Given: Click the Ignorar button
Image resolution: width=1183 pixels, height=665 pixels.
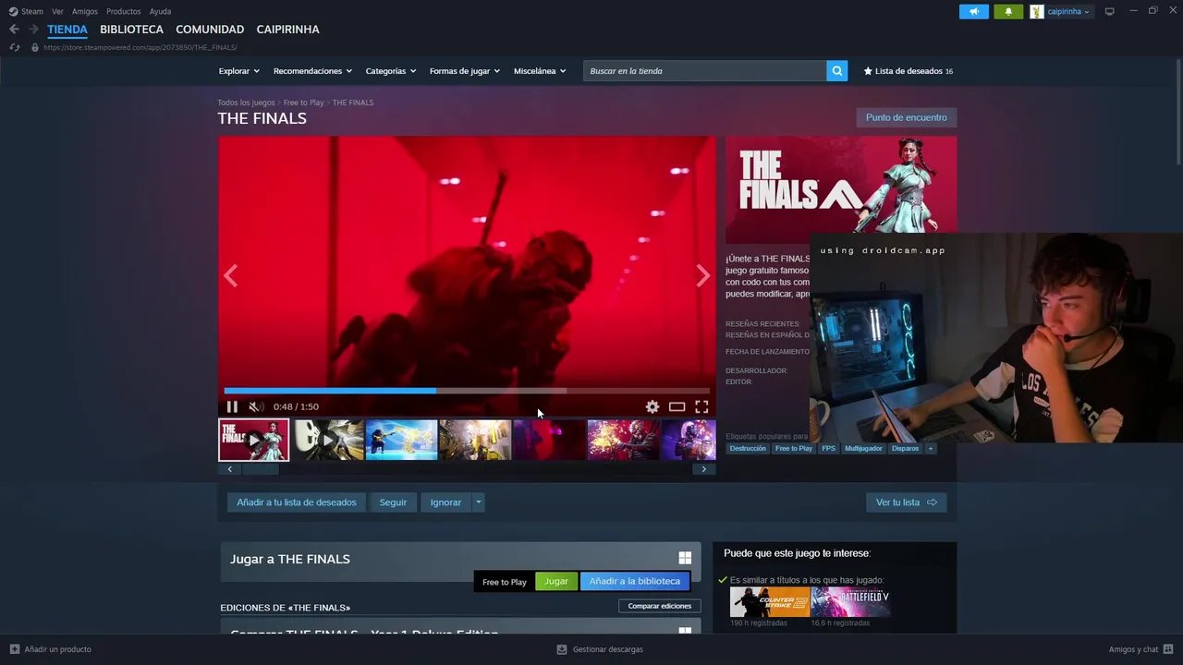Looking at the screenshot, I should coord(445,502).
